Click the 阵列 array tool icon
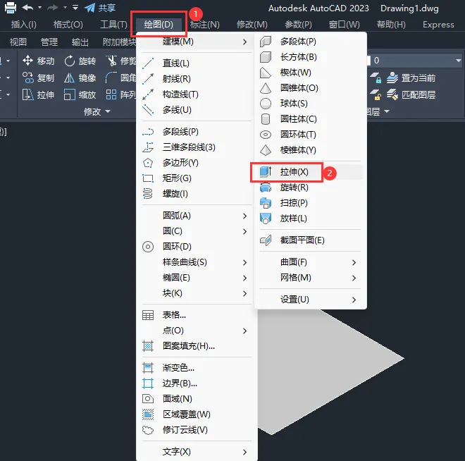This screenshot has height=461, width=465. [x=111, y=94]
